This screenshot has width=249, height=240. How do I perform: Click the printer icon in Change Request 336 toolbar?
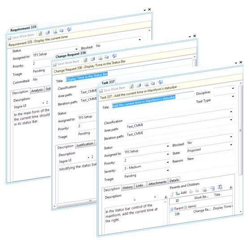(x=93, y=59)
